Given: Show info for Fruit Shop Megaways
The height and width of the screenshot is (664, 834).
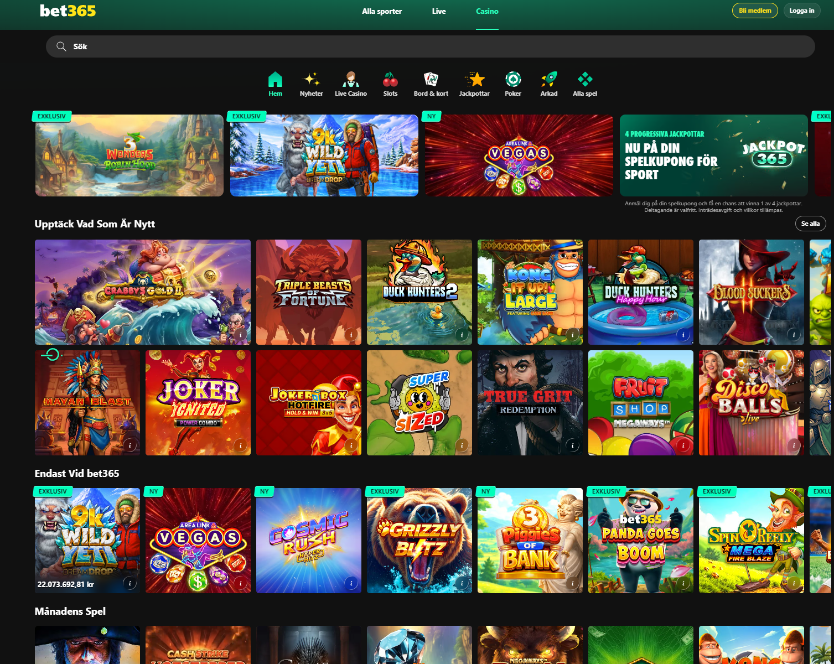Looking at the screenshot, I should tap(683, 445).
